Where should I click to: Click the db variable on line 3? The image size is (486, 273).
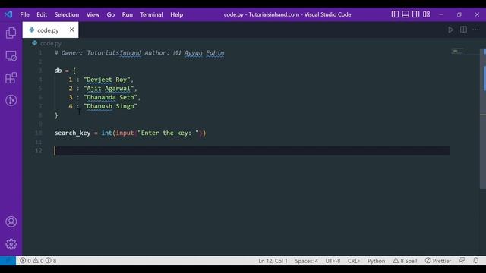58,71
